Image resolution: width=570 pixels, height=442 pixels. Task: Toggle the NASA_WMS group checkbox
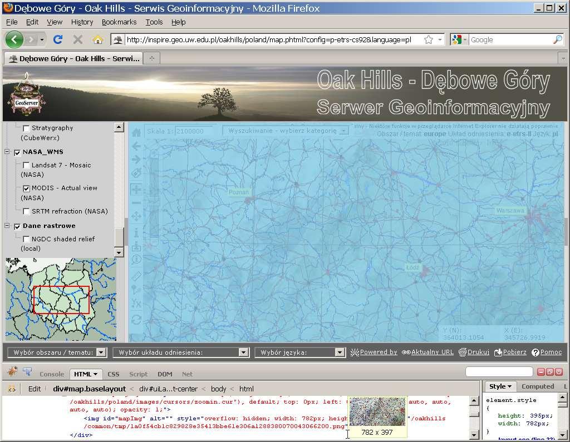click(17, 152)
